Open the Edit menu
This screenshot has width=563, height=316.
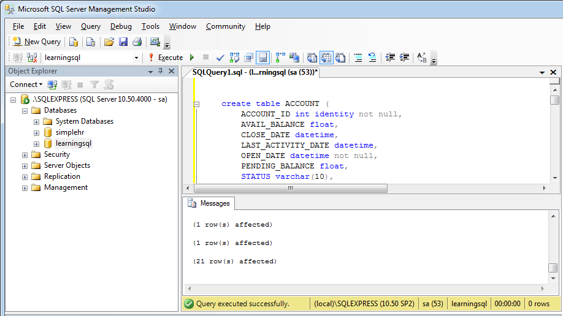[39, 26]
